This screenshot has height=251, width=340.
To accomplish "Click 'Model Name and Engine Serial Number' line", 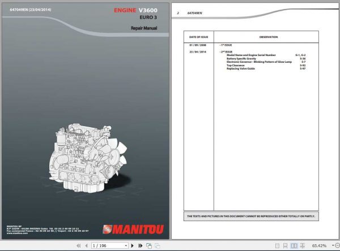I will point(251,55).
